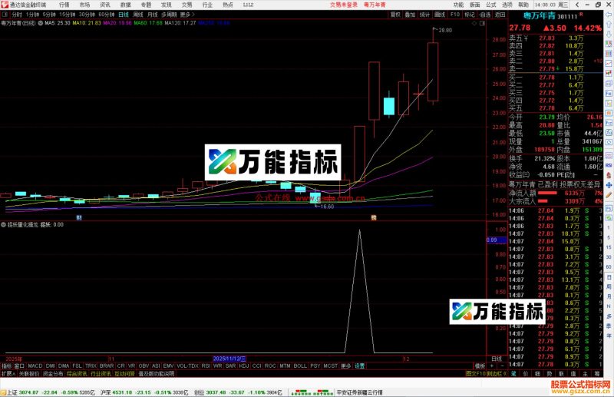Viewport: 614px width, 397px height.
Task: Click the 复权 toolbar button
Action: click(395, 15)
